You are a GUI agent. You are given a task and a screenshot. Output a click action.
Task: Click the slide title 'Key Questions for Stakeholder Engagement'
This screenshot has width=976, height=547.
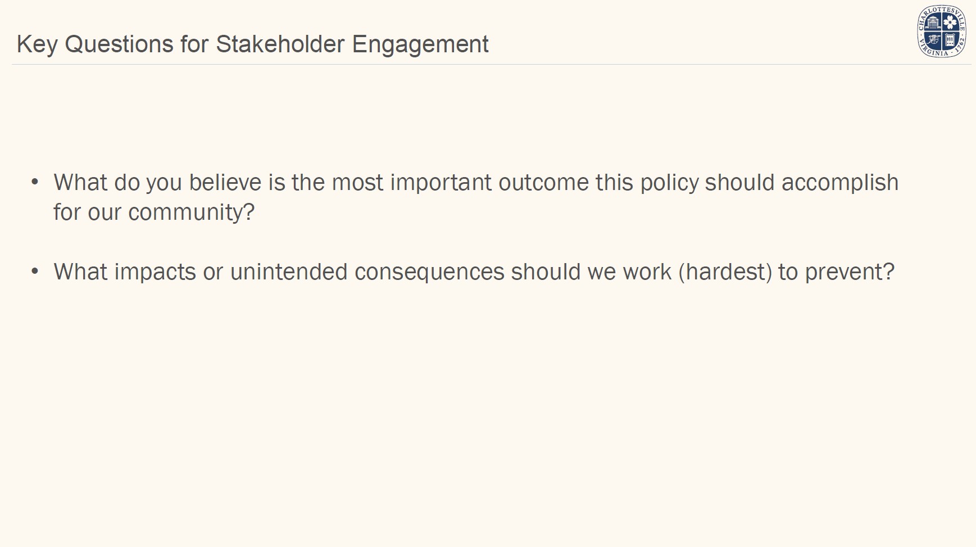252,44
